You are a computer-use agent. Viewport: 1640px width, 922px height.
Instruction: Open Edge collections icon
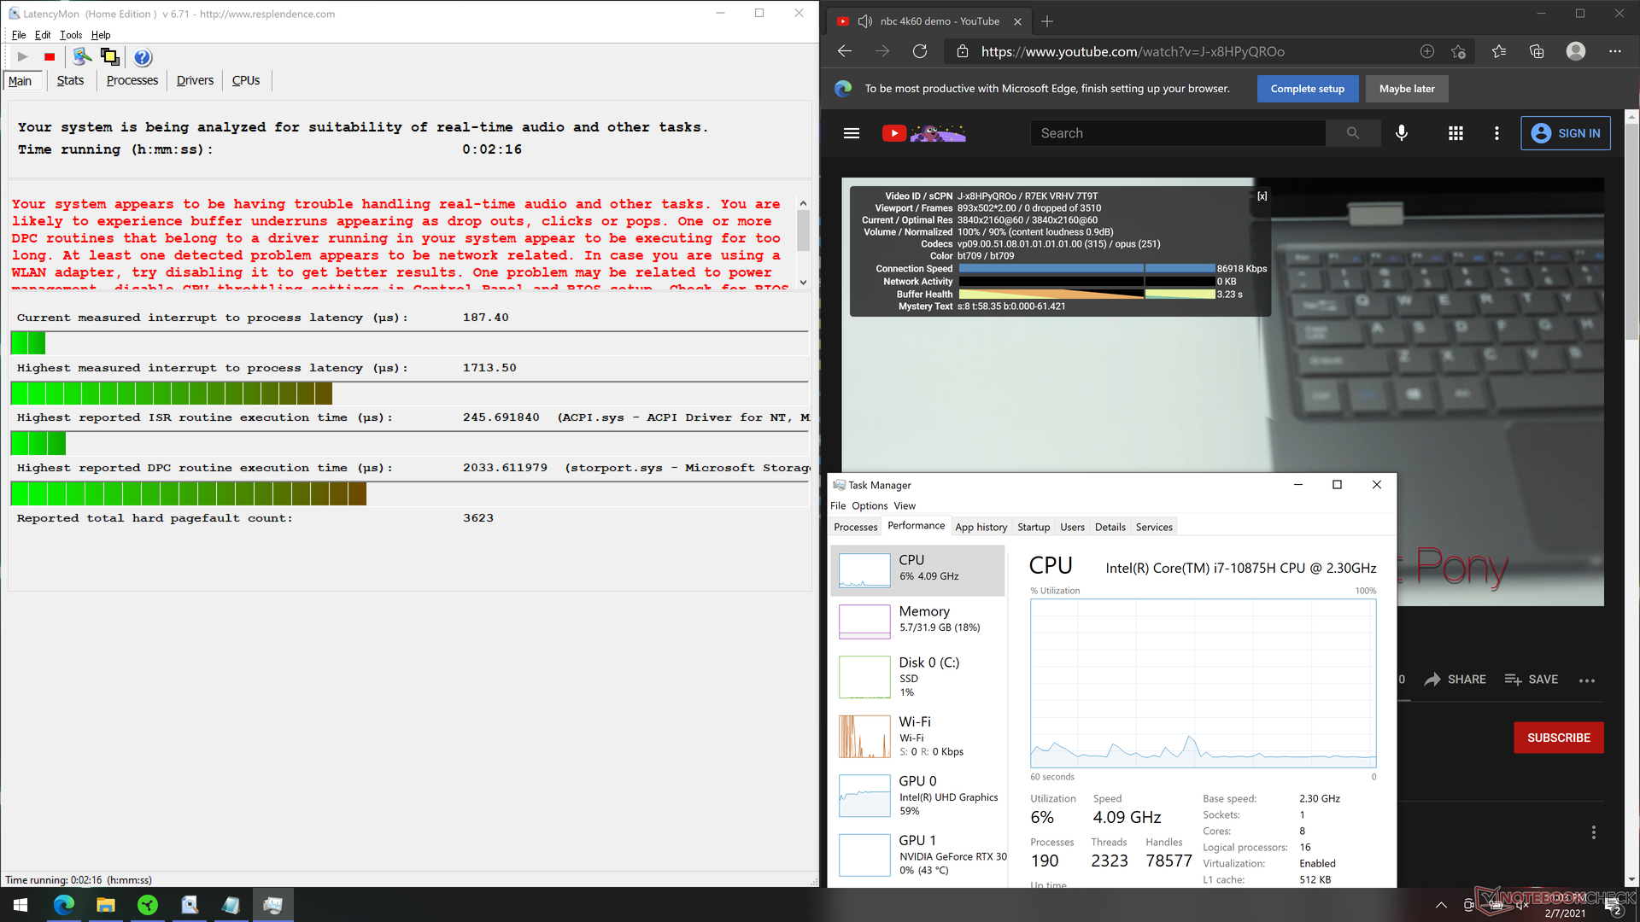1537,51
